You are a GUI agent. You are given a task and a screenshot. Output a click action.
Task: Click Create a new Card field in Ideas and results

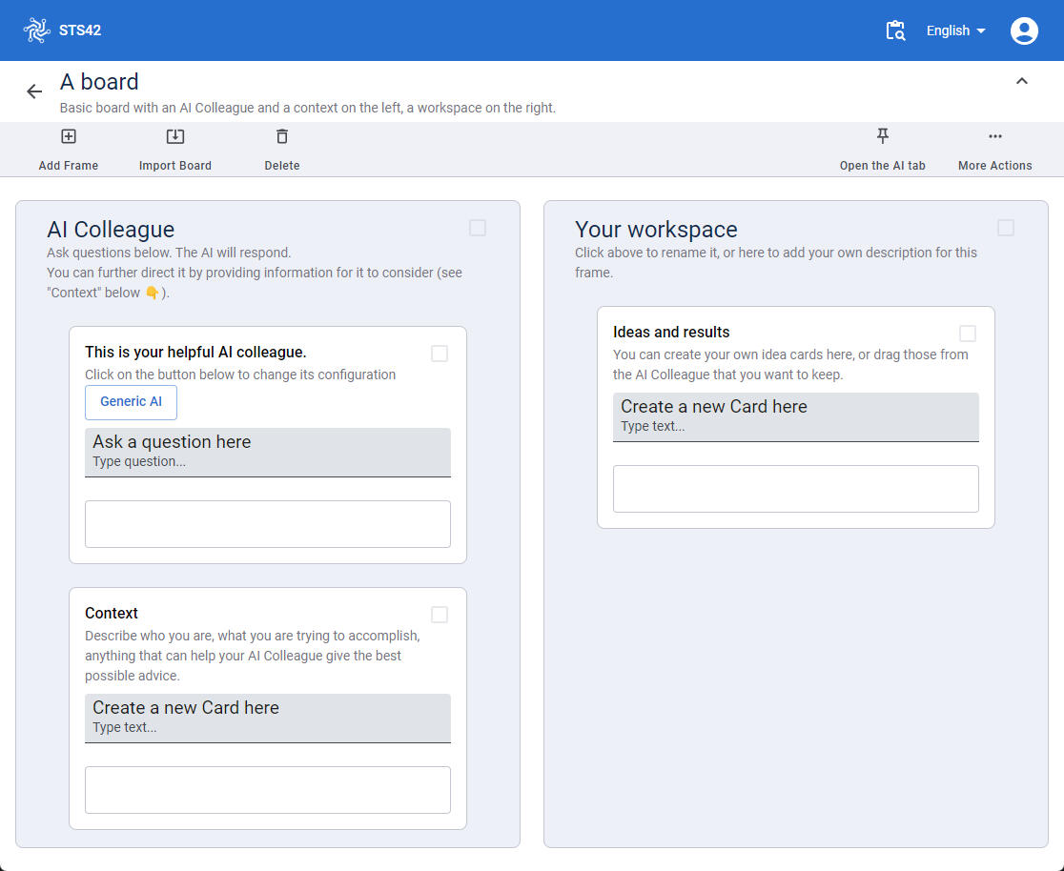click(795, 416)
